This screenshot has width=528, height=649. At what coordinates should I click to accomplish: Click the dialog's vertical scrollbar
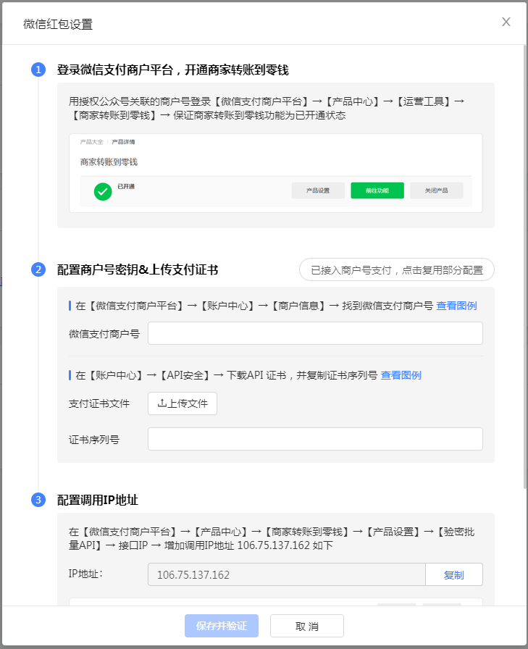tap(524, 267)
